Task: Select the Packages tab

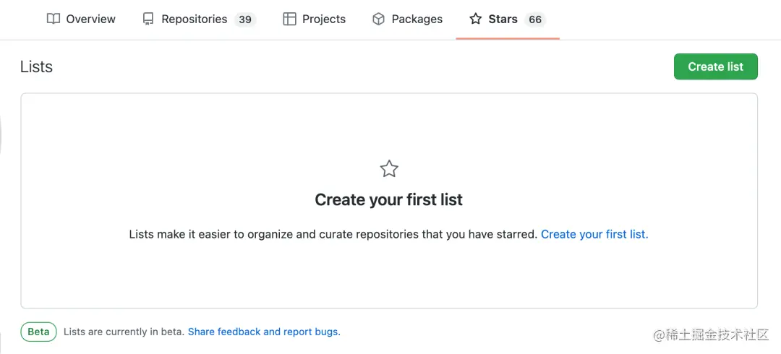Action: (x=417, y=19)
